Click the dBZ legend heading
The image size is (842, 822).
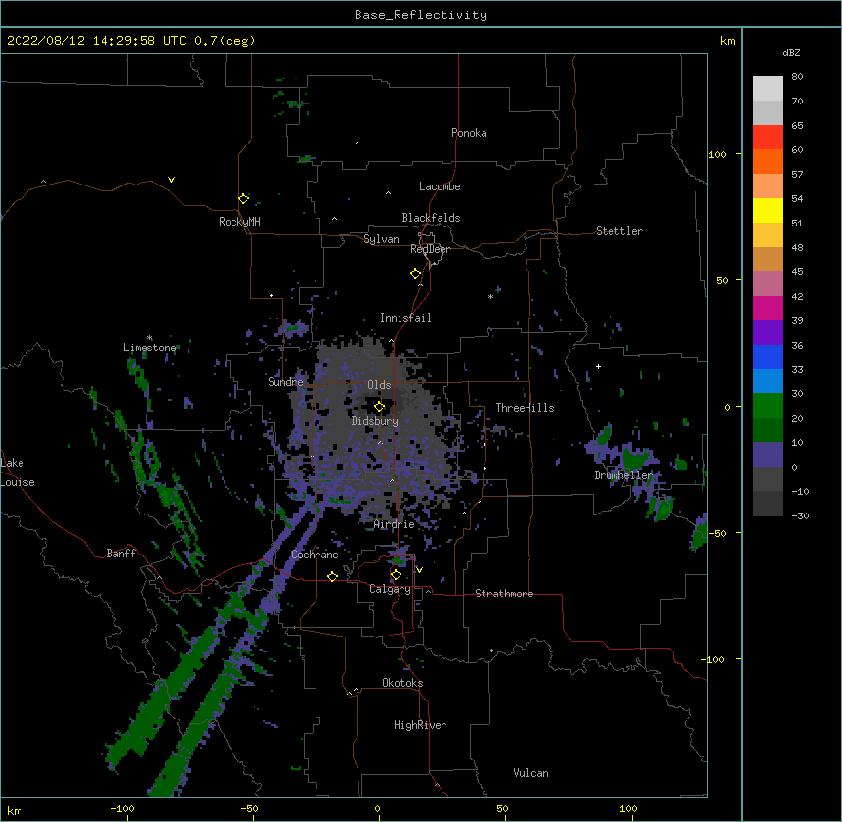[x=791, y=52]
